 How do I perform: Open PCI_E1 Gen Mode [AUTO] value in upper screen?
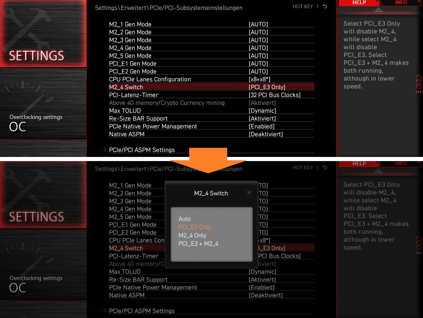(258, 63)
